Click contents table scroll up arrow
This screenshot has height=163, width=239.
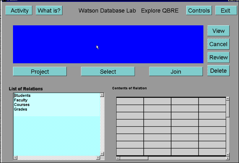click(227, 99)
